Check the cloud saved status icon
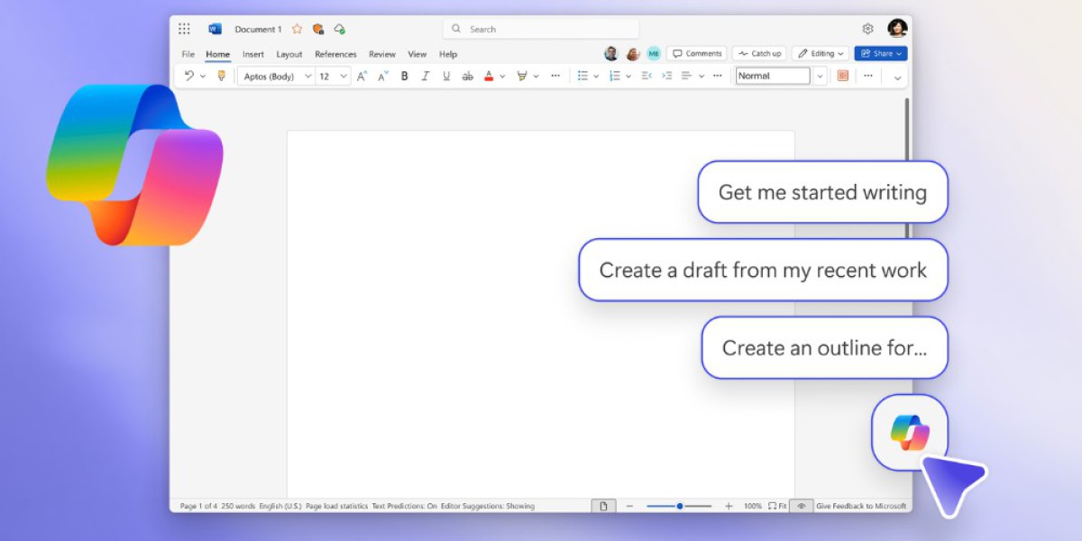 (x=340, y=29)
